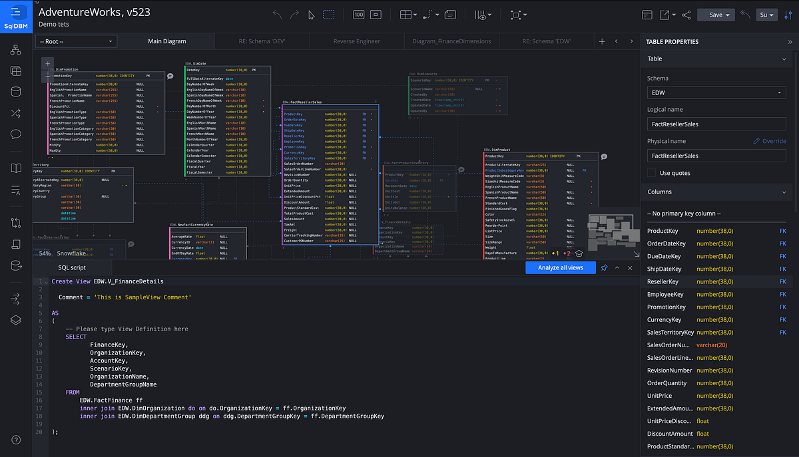Click the Analyze all views button

560,267
